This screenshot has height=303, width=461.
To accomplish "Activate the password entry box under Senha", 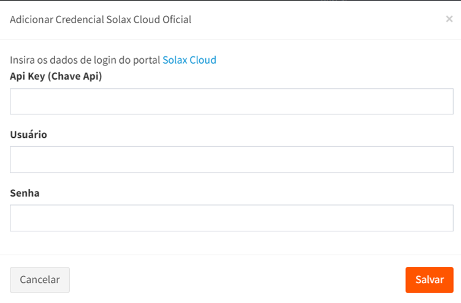I will click(x=231, y=218).
